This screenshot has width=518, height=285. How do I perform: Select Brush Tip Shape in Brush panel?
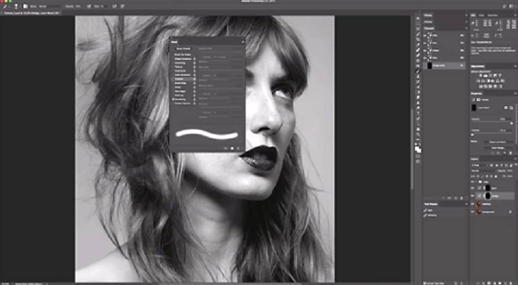183,54
